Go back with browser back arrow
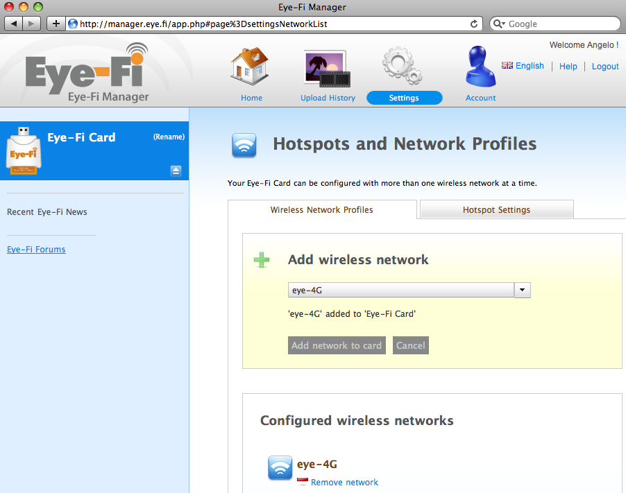626x493 pixels. point(14,24)
